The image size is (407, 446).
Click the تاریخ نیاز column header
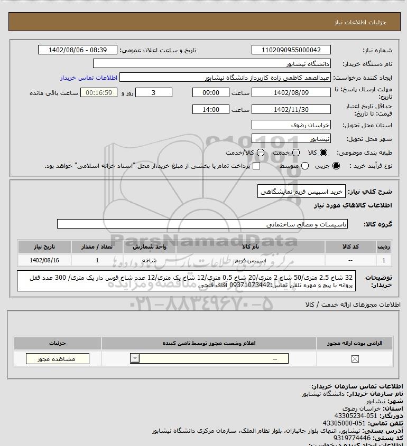coord(44,246)
